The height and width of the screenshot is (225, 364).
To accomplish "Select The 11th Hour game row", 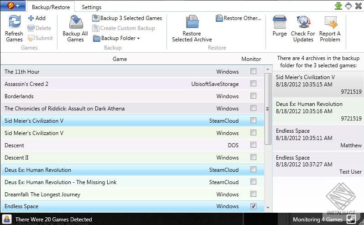I will point(133,71).
